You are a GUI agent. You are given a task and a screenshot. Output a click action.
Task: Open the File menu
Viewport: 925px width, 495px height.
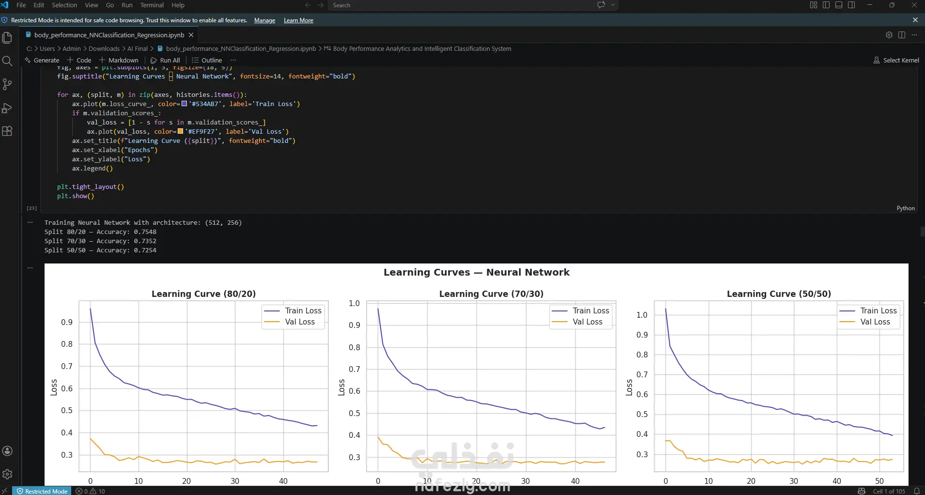[21, 5]
